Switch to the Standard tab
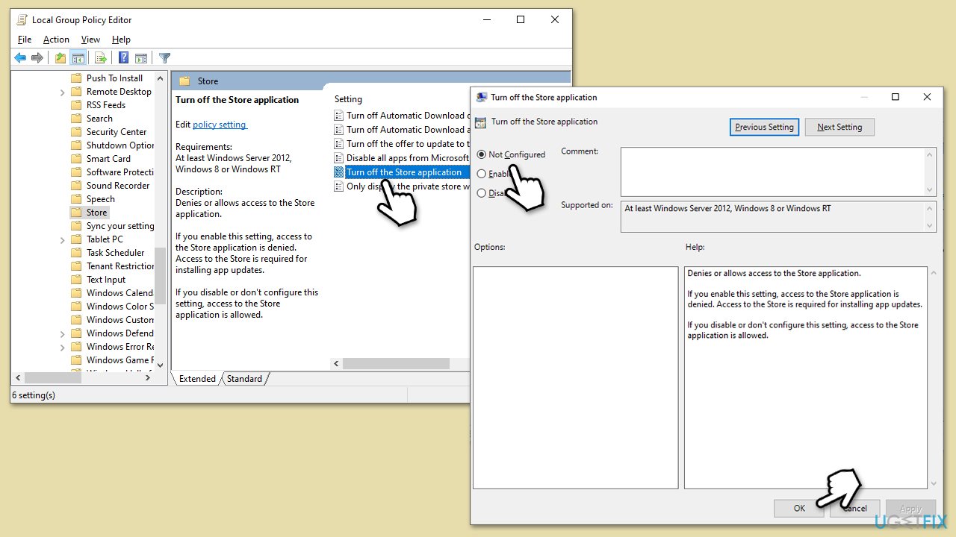This screenshot has height=537, width=956. click(244, 379)
